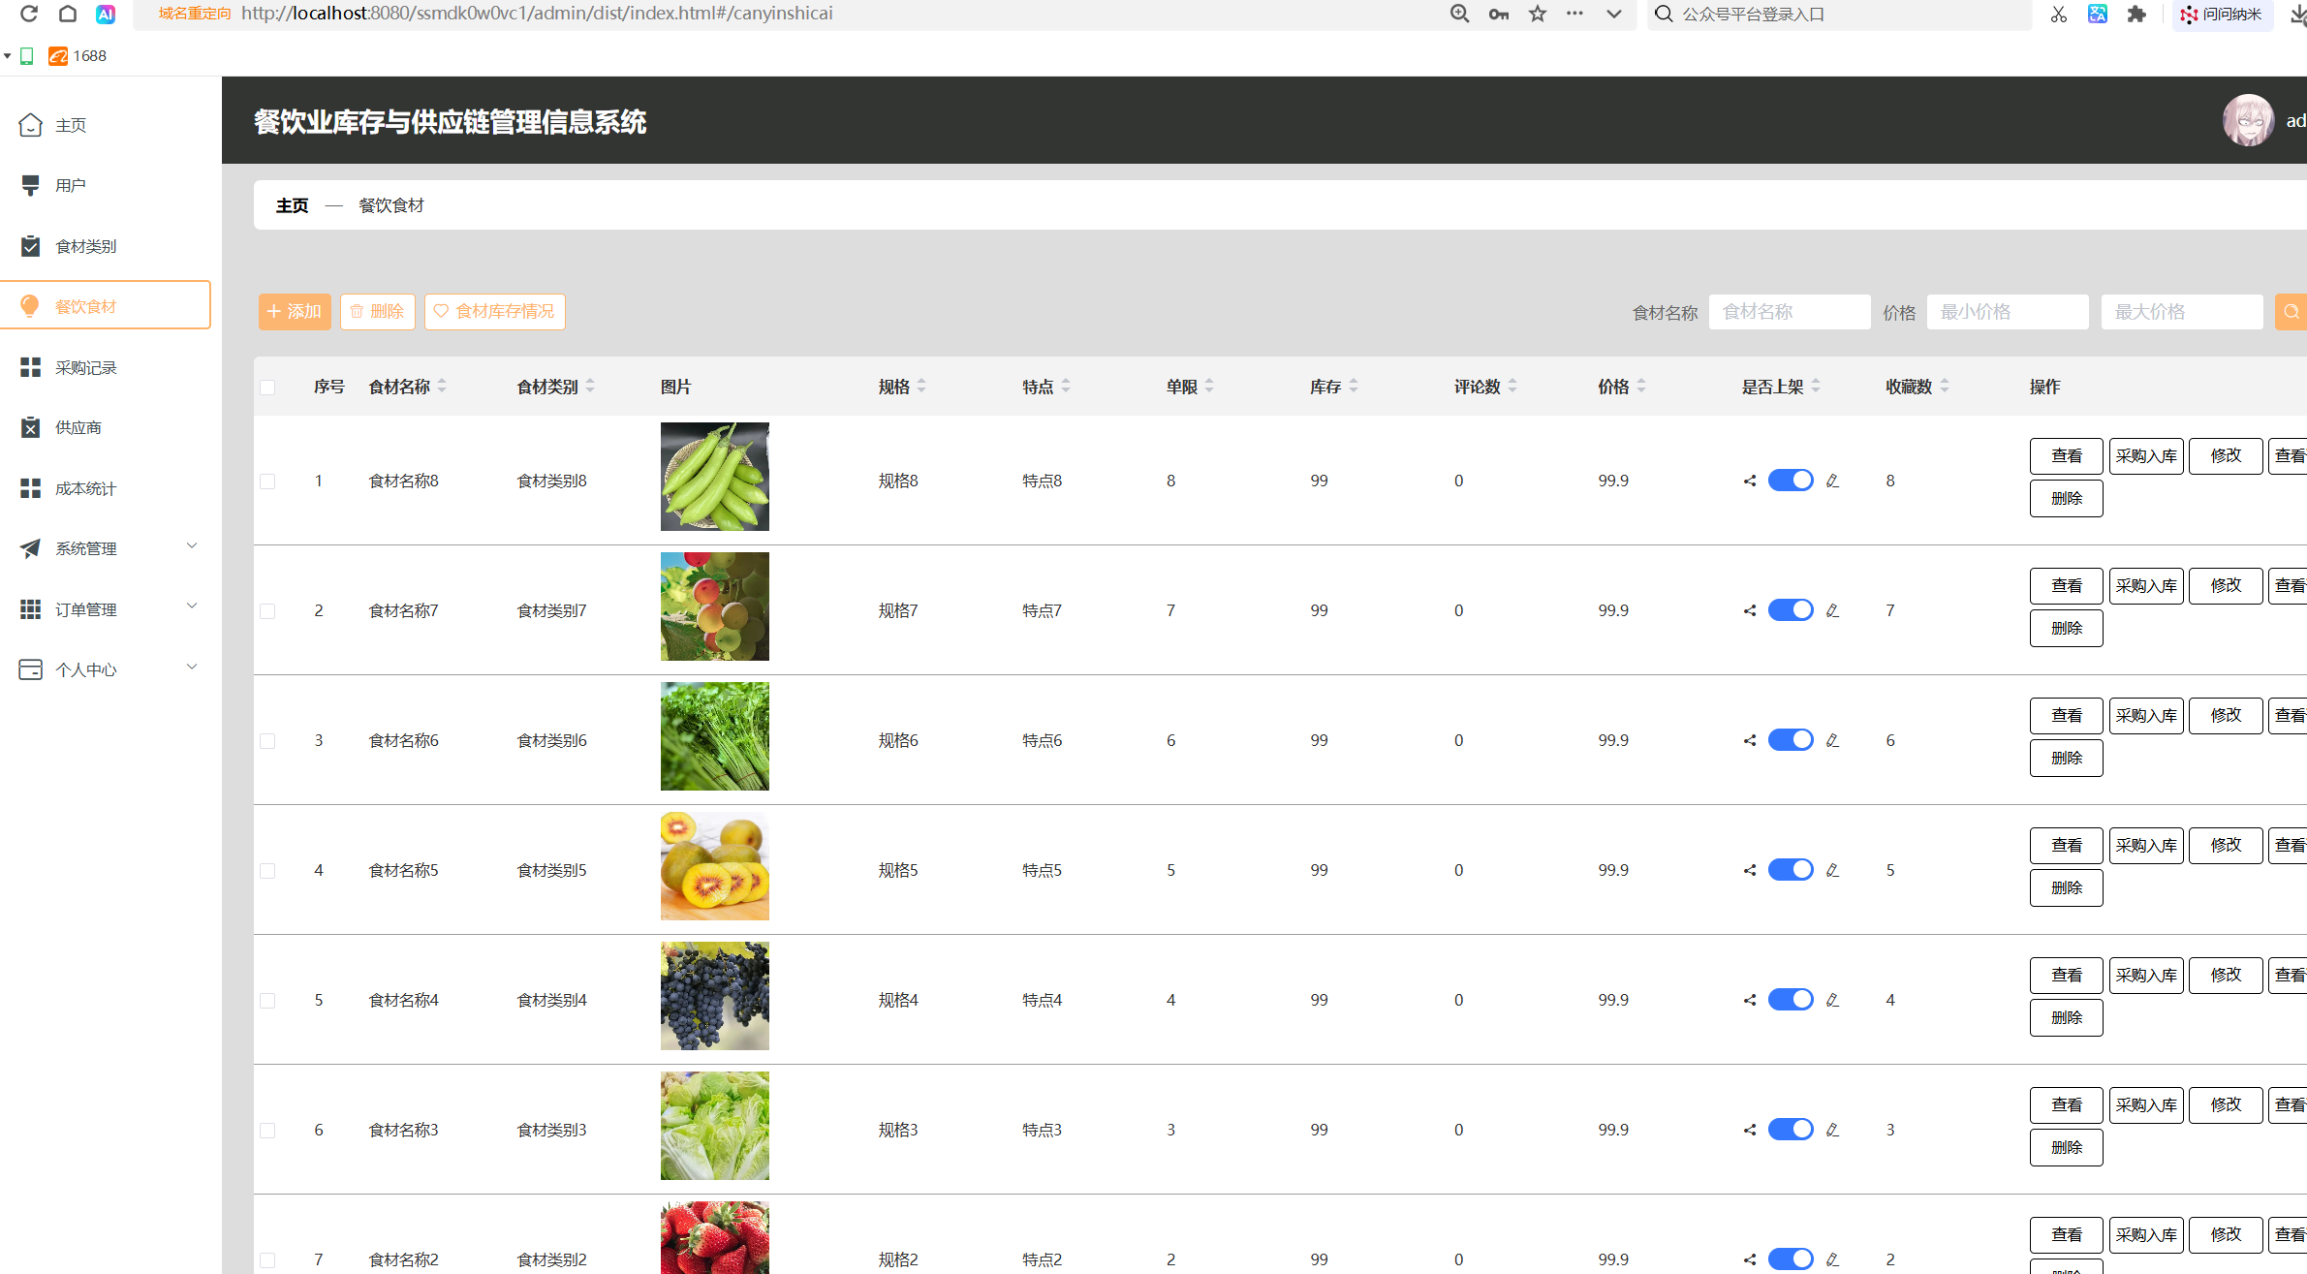The image size is (2307, 1274).
Task: Sort table by 食材名称 column arrows
Action: click(442, 387)
